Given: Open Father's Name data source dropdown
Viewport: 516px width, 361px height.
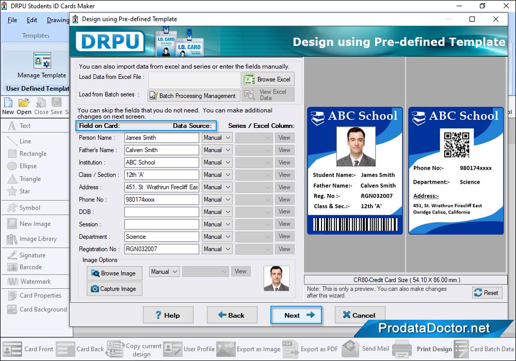Looking at the screenshot, I should pos(217,150).
